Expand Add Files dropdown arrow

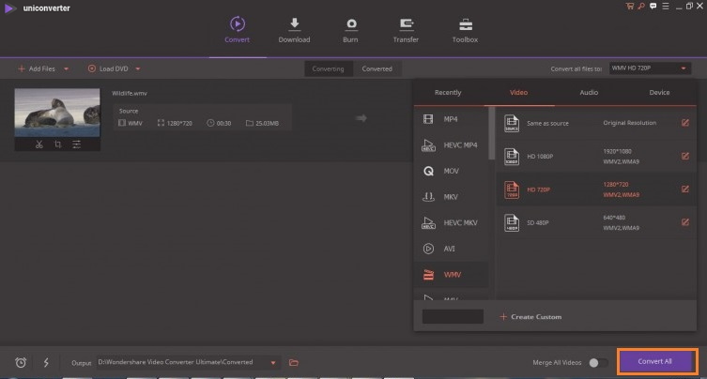pos(67,68)
